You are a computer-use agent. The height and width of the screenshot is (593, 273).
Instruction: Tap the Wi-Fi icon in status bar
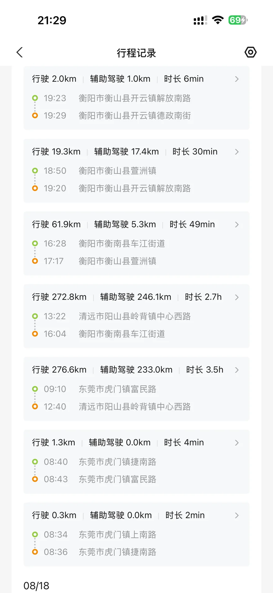pyautogui.click(x=218, y=20)
